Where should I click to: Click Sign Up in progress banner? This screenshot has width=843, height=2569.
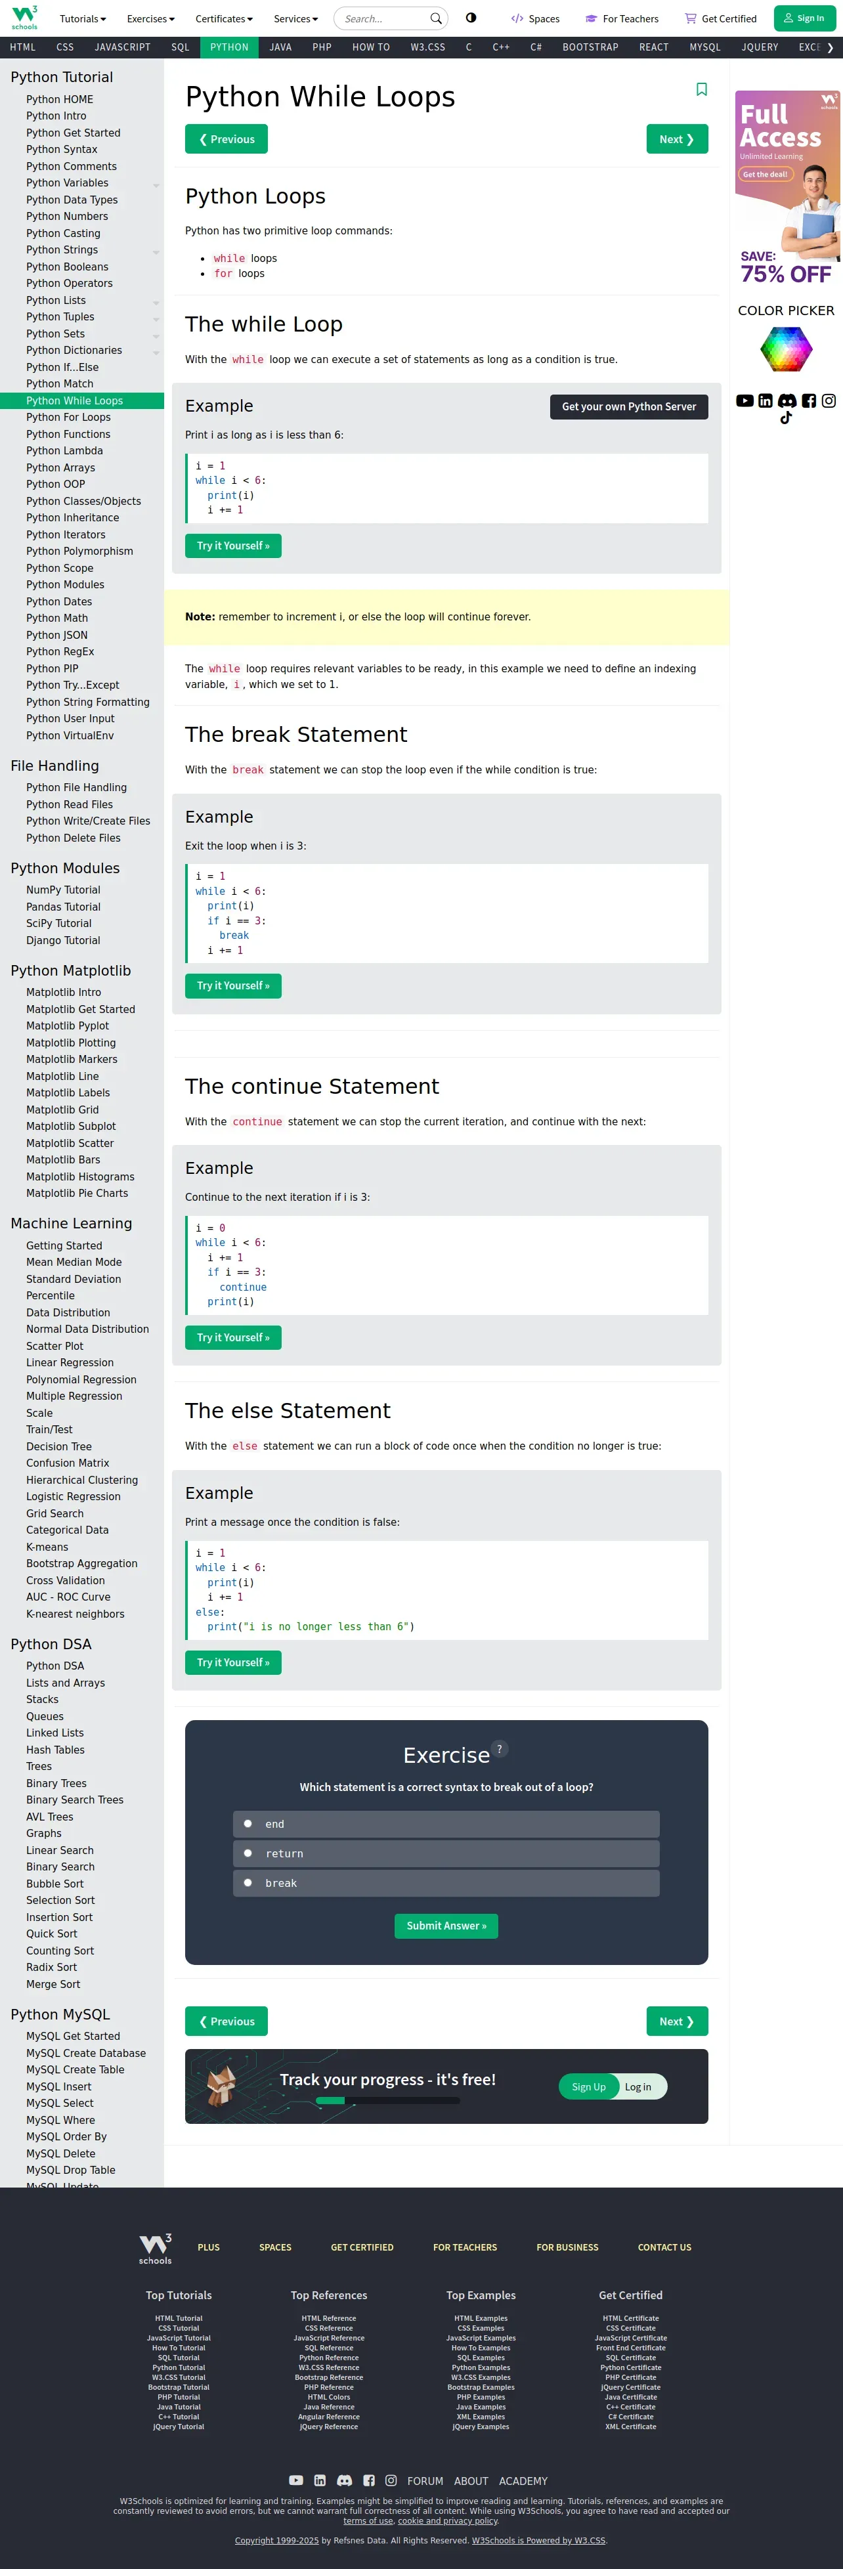tap(589, 2086)
